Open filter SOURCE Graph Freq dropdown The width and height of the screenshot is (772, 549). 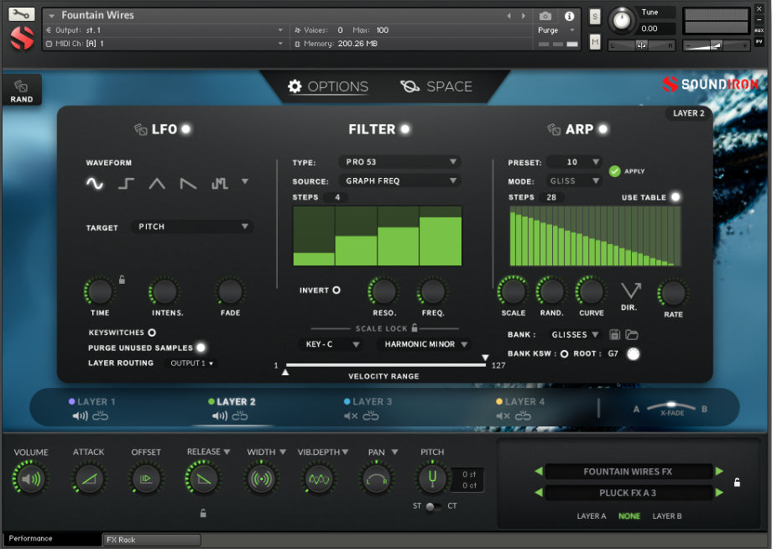pyautogui.click(x=399, y=180)
